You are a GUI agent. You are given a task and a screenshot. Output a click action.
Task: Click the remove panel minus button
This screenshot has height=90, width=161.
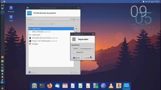[x=78, y=19]
